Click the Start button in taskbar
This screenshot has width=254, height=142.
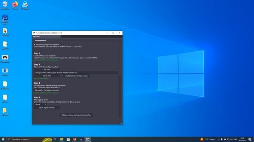(x=3, y=139)
